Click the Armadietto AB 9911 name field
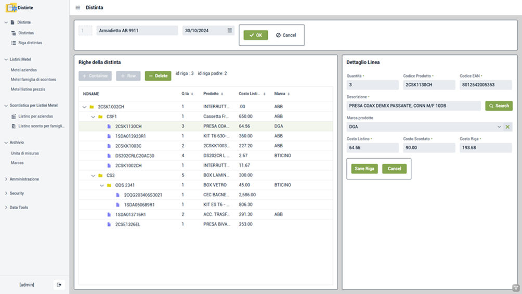This screenshot has height=294, width=522. (137, 30)
